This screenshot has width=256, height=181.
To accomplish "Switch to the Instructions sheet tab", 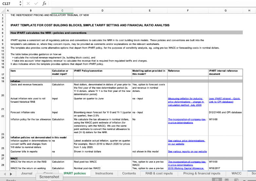I will (104, 173).
